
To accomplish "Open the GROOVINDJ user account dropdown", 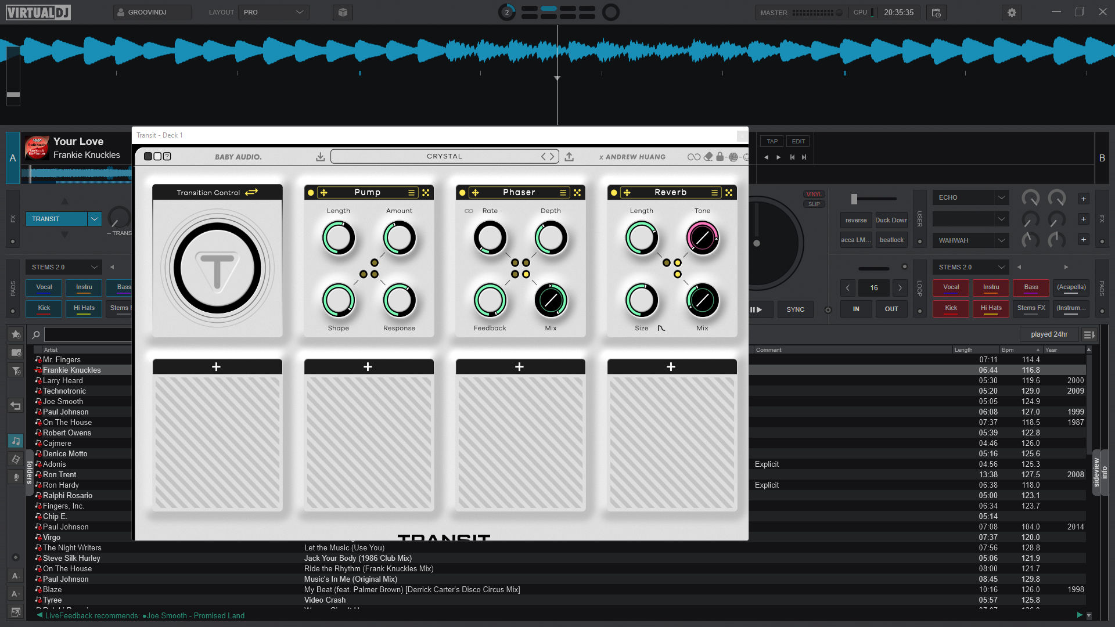I will 152,12.
